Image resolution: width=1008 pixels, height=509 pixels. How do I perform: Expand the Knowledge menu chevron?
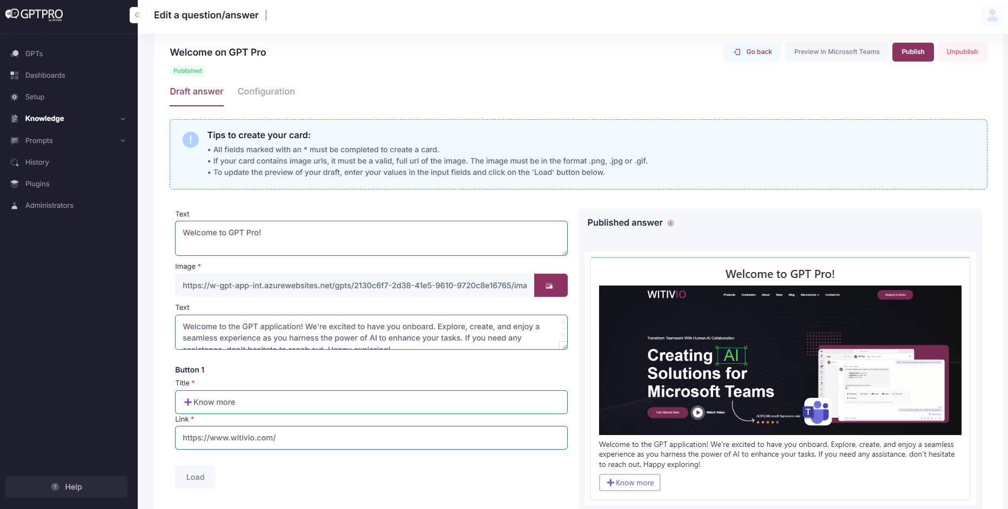(123, 119)
